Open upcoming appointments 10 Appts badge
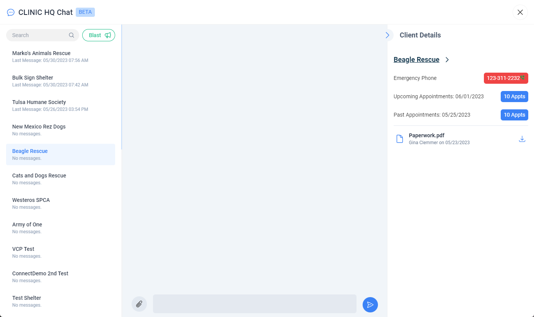The height and width of the screenshot is (317, 534). 514,96
